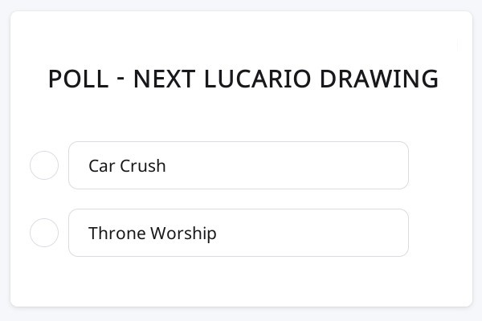Vote for Throne Worship using its circle
Viewport: 482px width, 321px height.
coord(44,233)
